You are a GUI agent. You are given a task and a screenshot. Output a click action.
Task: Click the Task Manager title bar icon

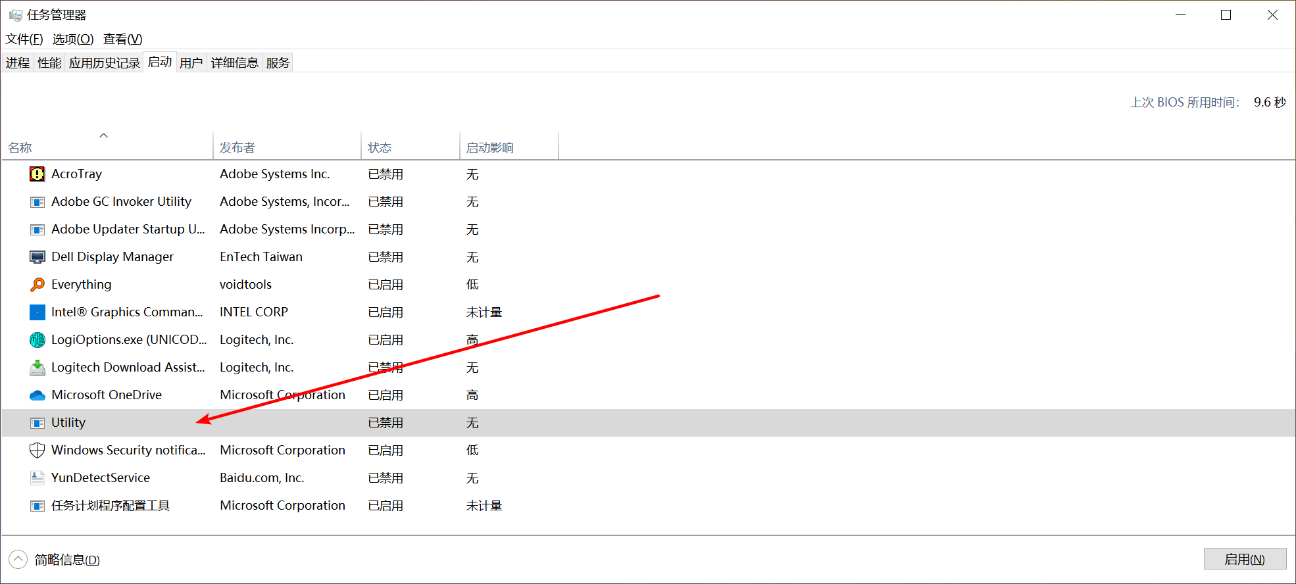tap(15, 14)
